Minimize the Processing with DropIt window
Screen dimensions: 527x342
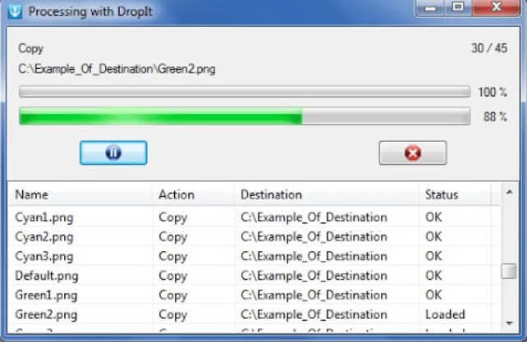pos(430,7)
